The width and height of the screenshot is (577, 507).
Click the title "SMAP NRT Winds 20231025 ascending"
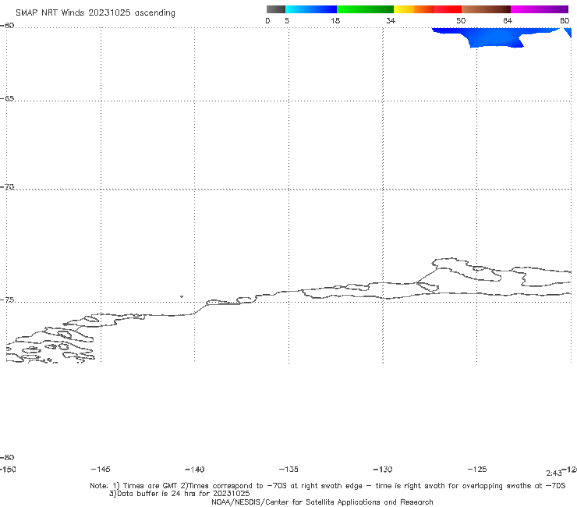(x=95, y=12)
